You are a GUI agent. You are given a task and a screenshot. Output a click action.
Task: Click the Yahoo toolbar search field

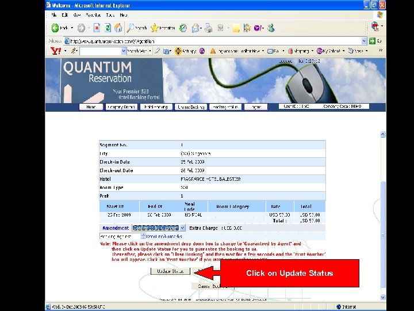[100, 51]
